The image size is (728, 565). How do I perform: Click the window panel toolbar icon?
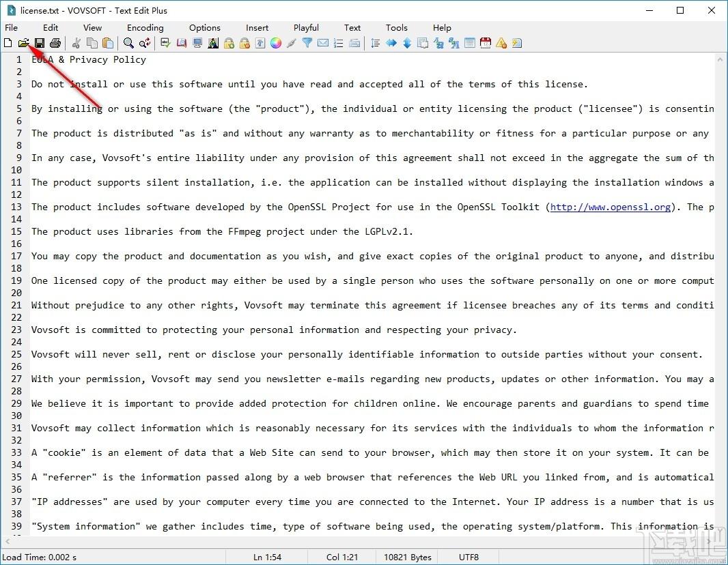[x=470, y=43]
